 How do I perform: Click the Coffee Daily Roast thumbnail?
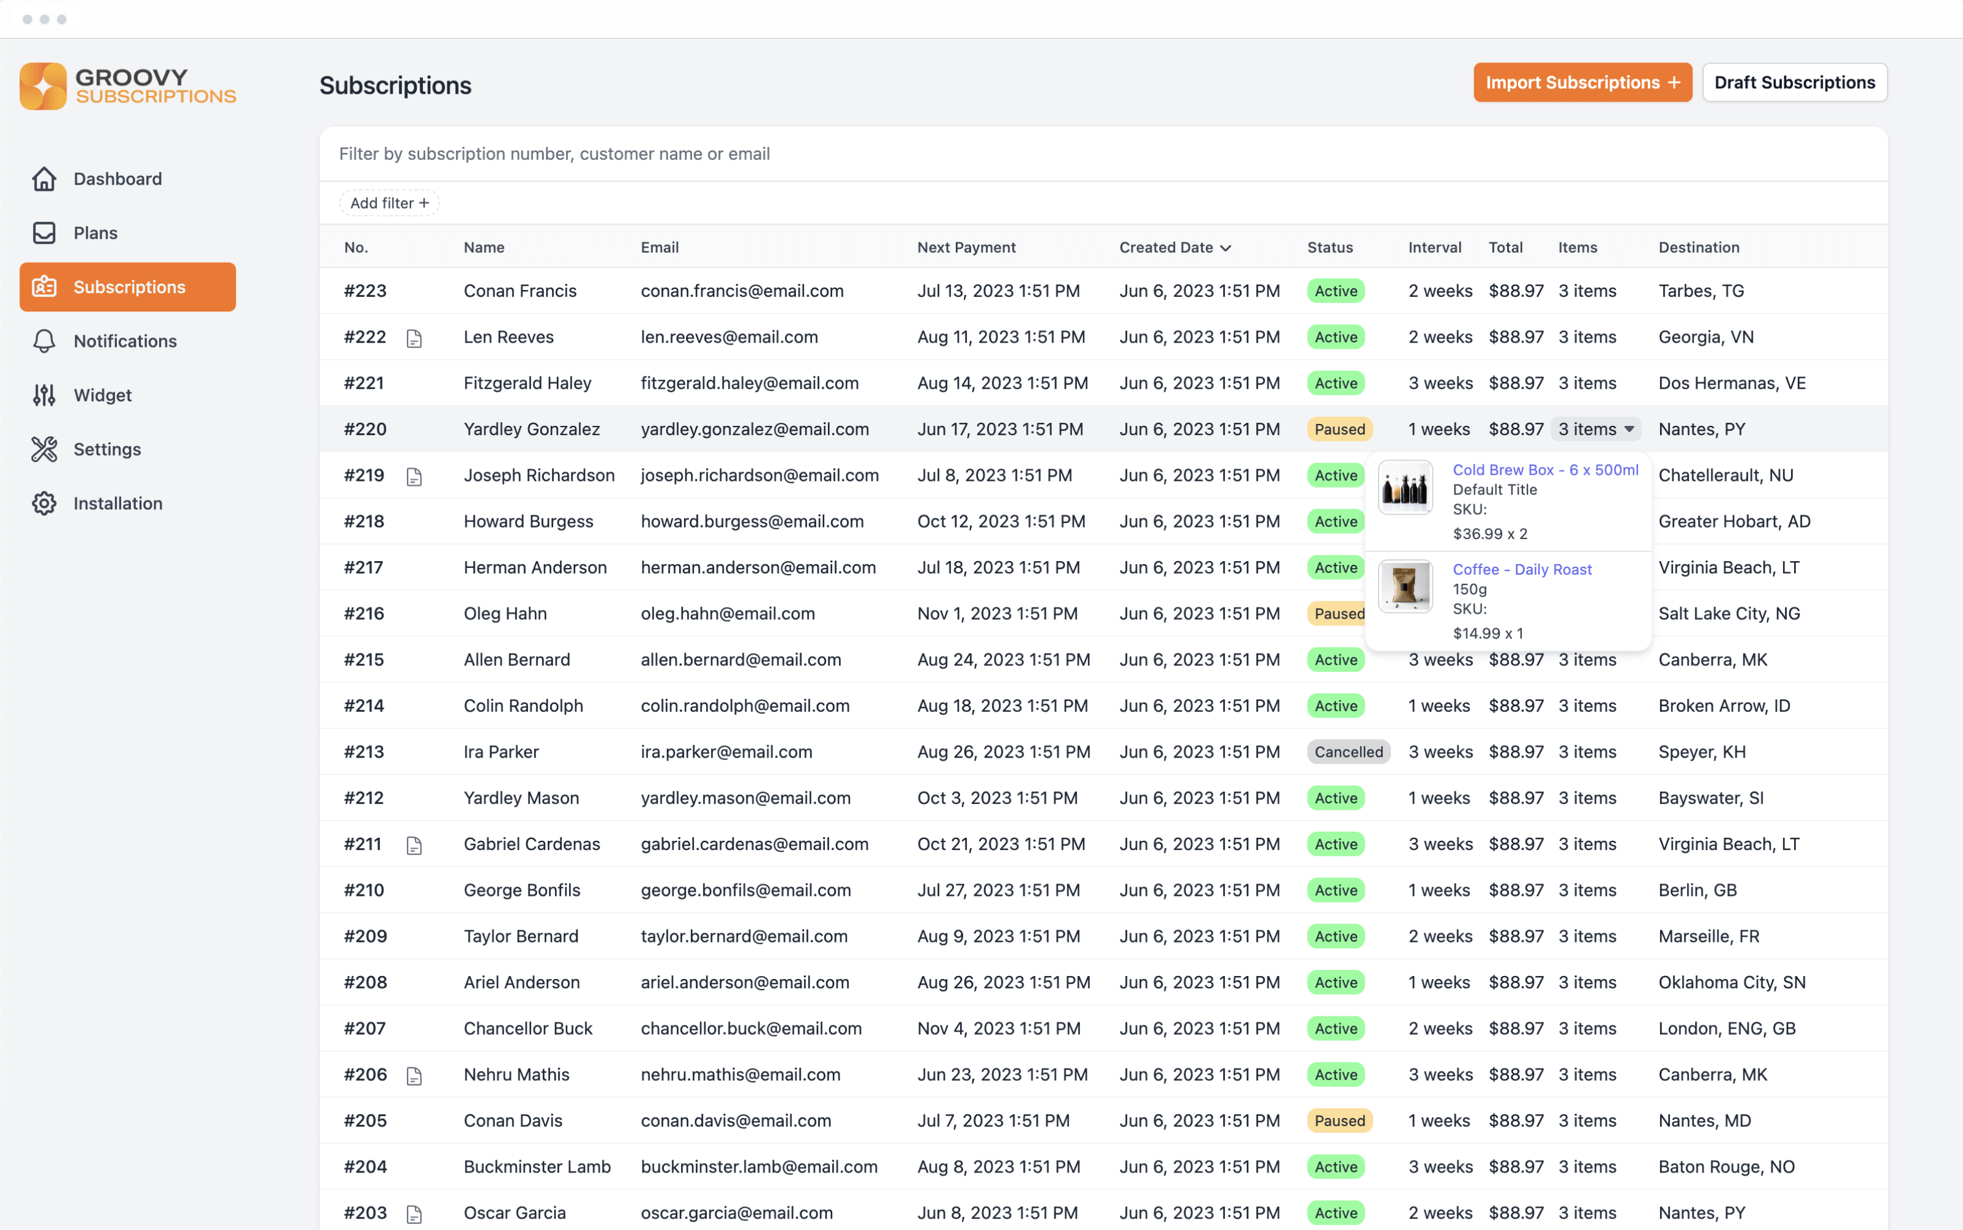[1405, 587]
